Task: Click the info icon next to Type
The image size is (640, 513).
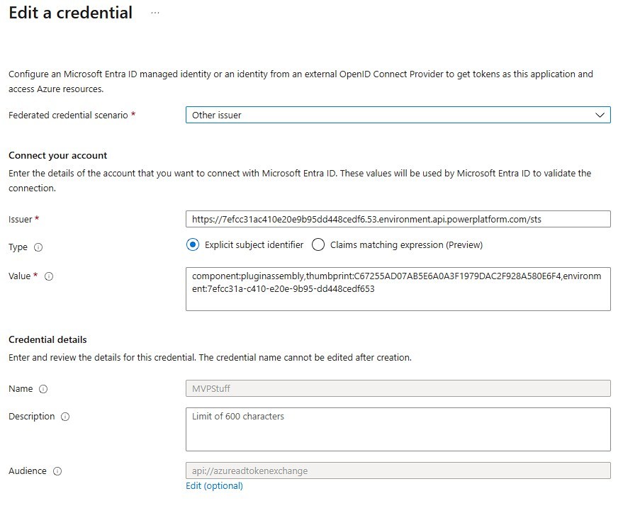Action: [x=38, y=247]
